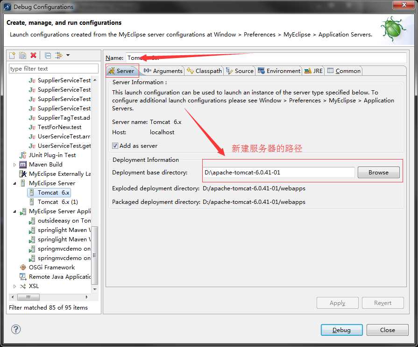This screenshot has width=418, height=347.
Task: Select Tomcat 6.x (1) configuration
Action: tap(58, 202)
